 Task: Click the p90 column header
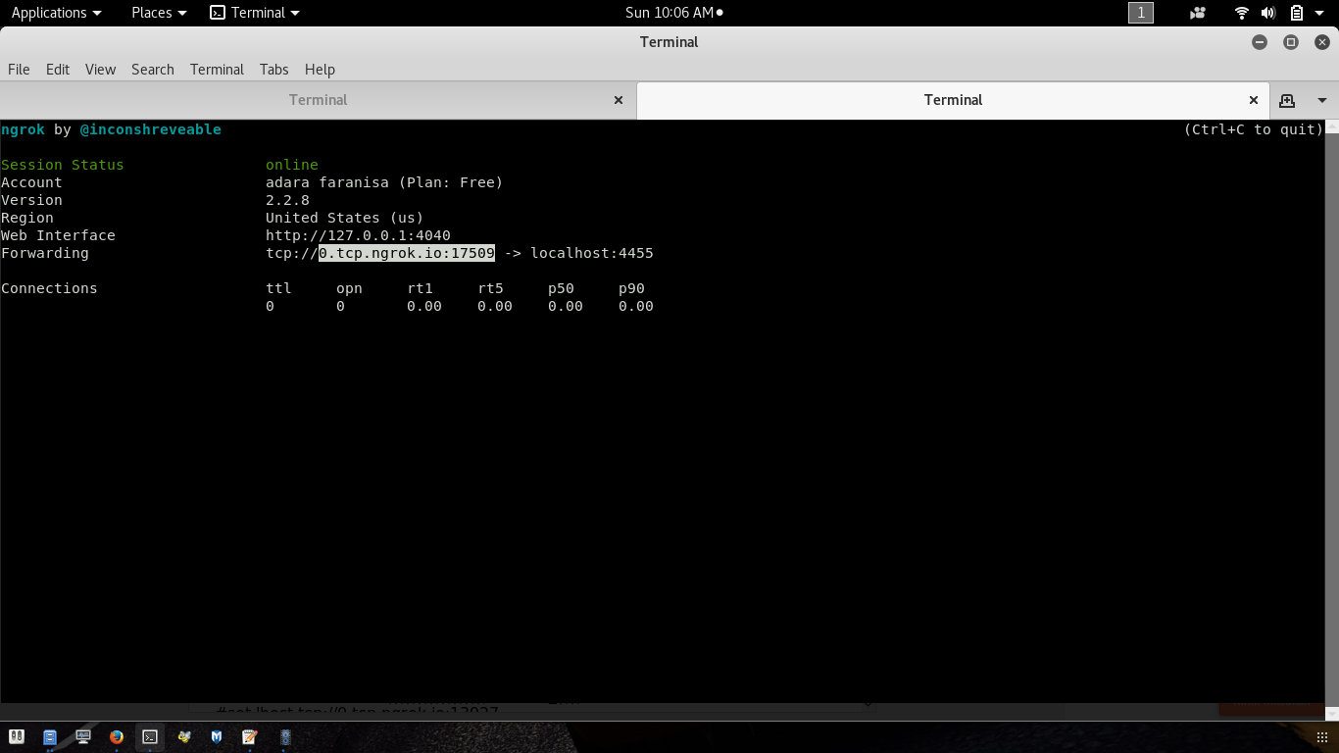(x=631, y=288)
